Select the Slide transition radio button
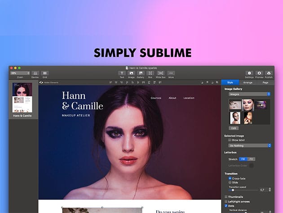The image size is (283, 213). (230, 182)
